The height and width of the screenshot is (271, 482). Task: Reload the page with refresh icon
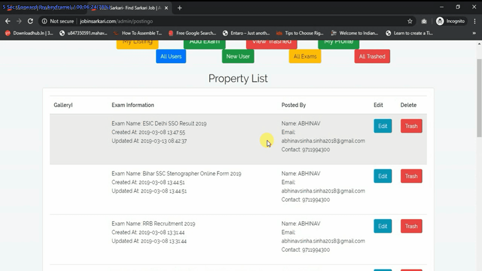[x=31, y=21]
